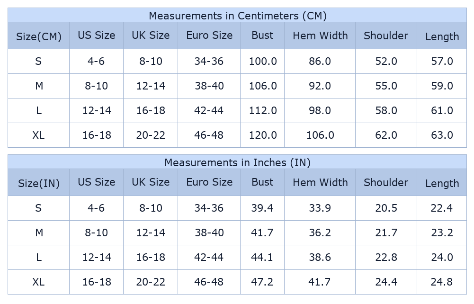Click the 24.4 shoulder value
Image resolution: width=474 pixels, height=304 pixels.
(x=386, y=282)
